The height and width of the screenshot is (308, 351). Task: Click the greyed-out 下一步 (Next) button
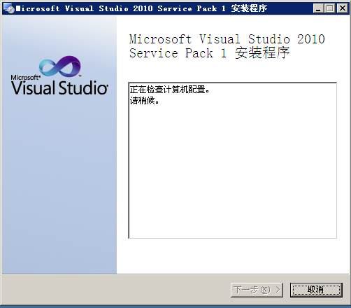coord(257,290)
